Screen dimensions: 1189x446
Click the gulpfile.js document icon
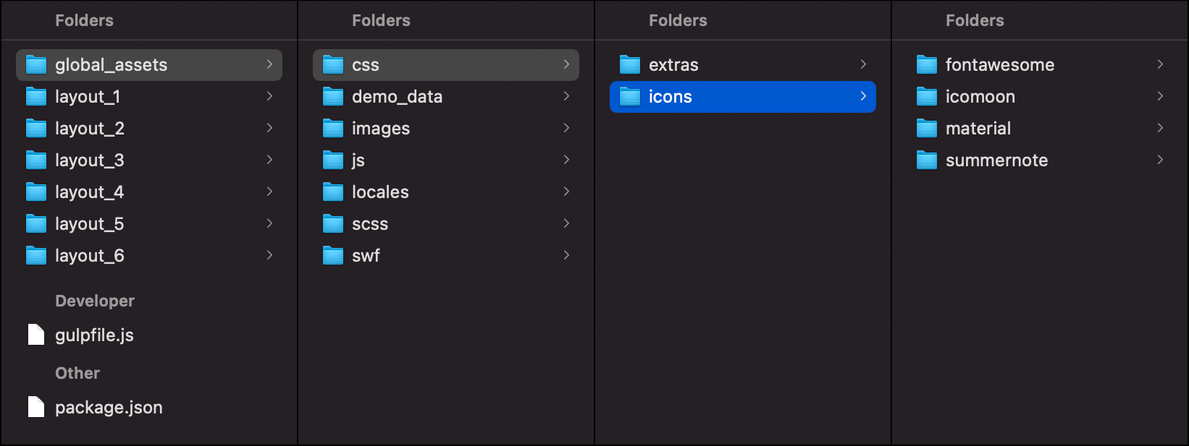click(36, 335)
